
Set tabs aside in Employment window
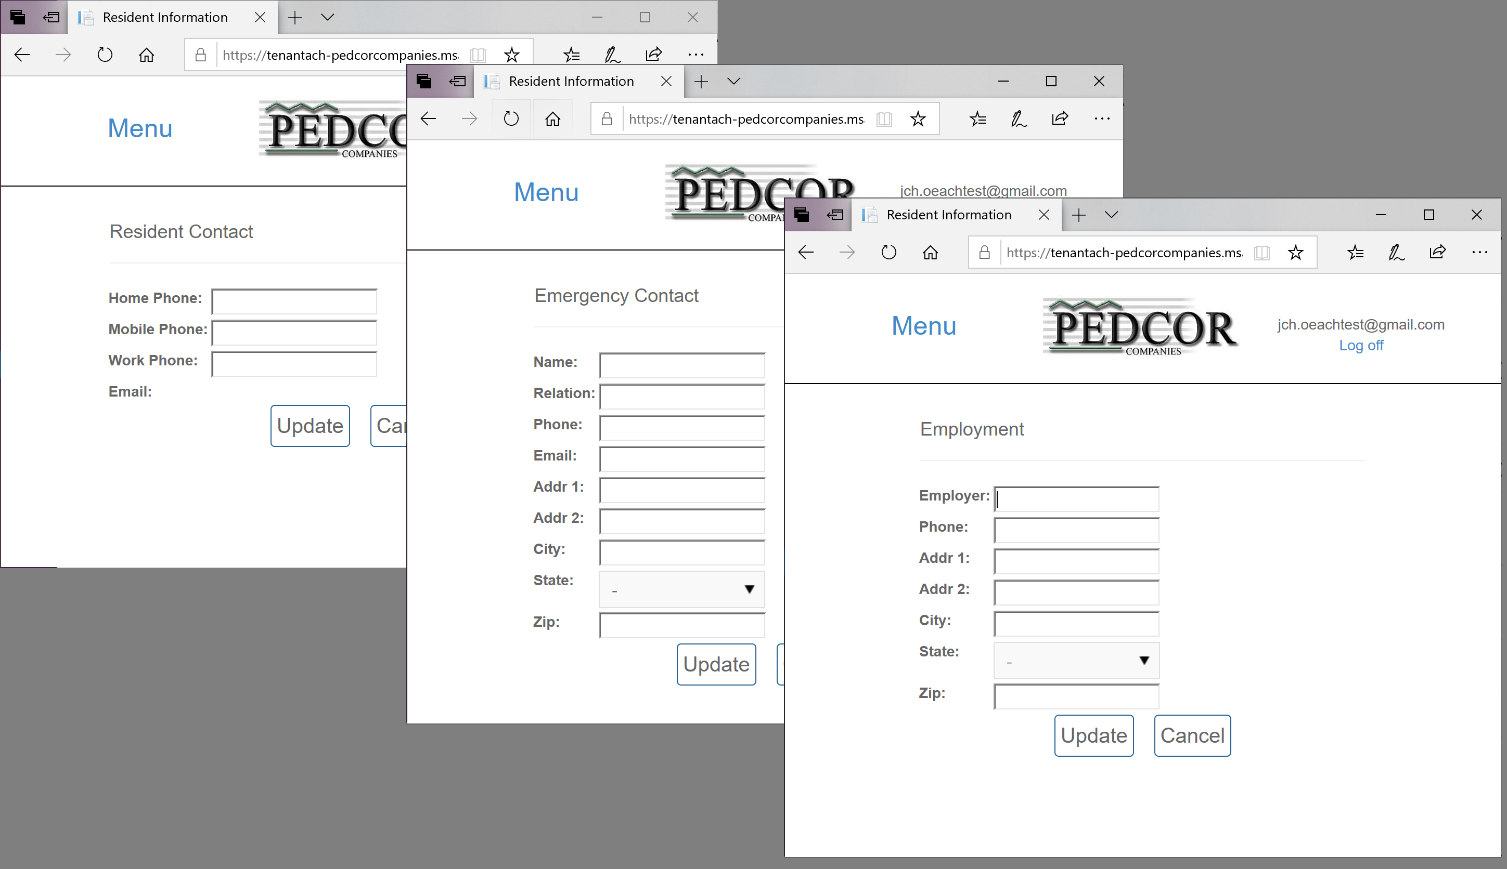coord(835,215)
